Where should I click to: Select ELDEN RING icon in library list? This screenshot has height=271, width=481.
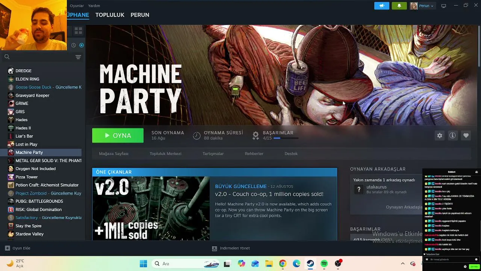coord(11,79)
